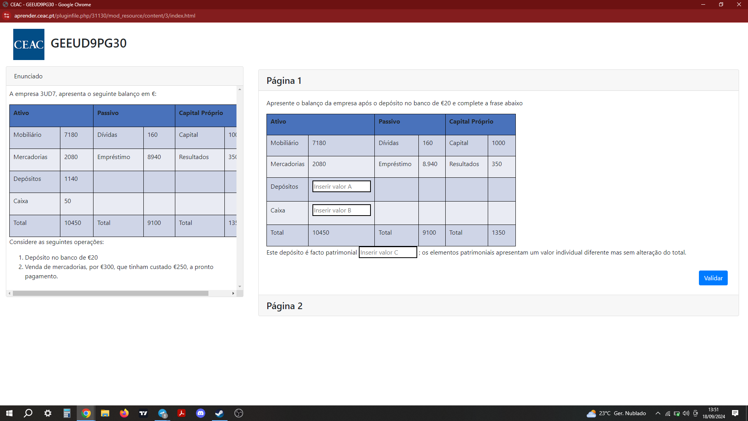Click the Validar button
This screenshot has height=421, width=748.
[x=713, y=278]
